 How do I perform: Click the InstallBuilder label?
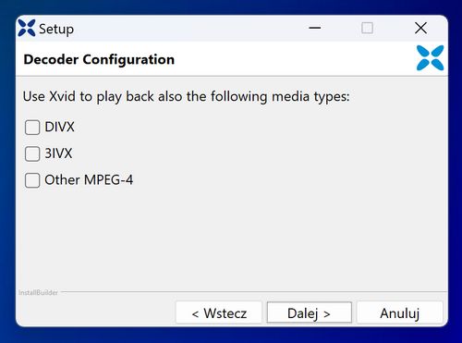38,292
